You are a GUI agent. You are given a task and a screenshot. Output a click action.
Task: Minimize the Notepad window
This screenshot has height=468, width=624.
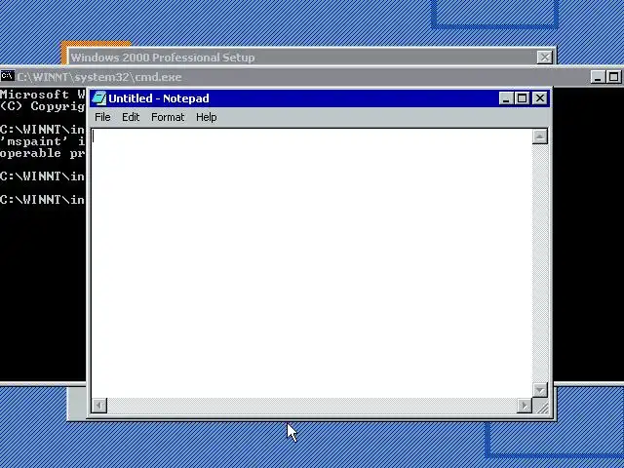pyautogui.click(x=505, y=98)
